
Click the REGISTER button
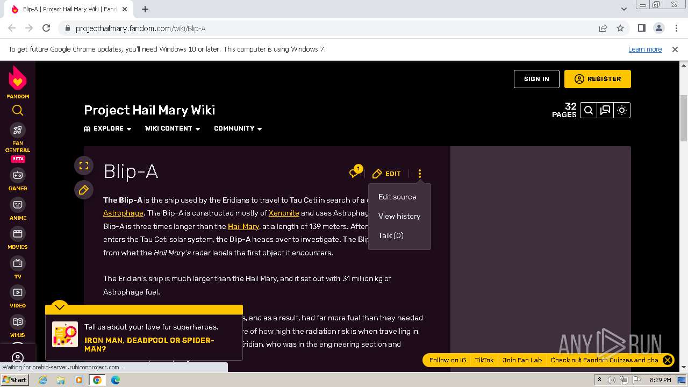[598, 79]
